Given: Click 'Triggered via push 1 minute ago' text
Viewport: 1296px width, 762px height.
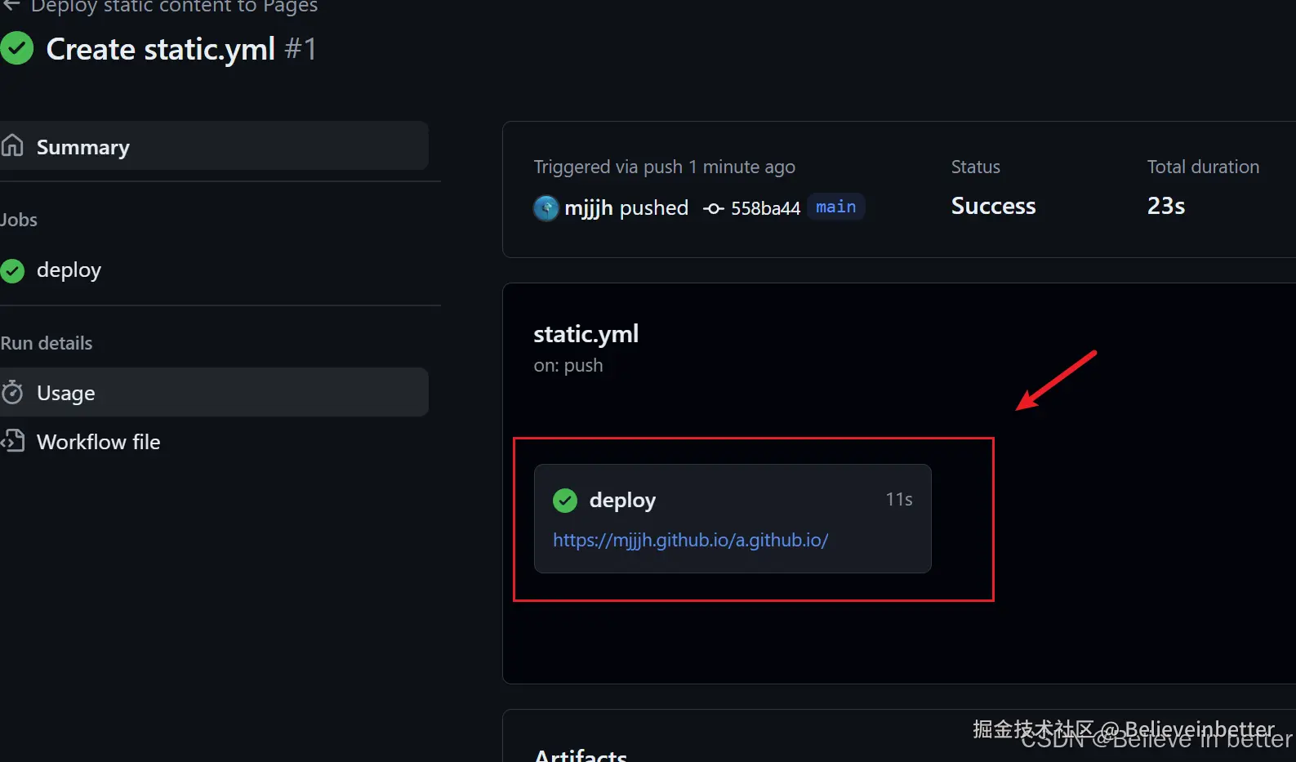Looking at the screenshot, I should (664, 167).
